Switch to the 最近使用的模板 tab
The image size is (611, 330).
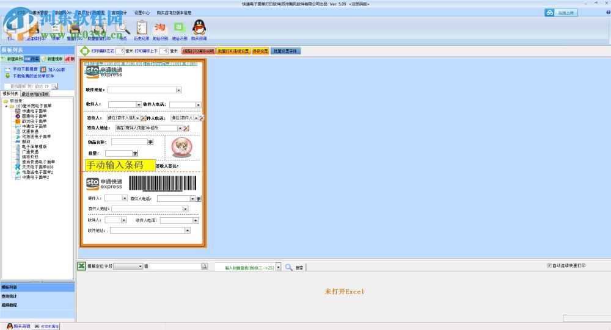(x=35, y=94)
